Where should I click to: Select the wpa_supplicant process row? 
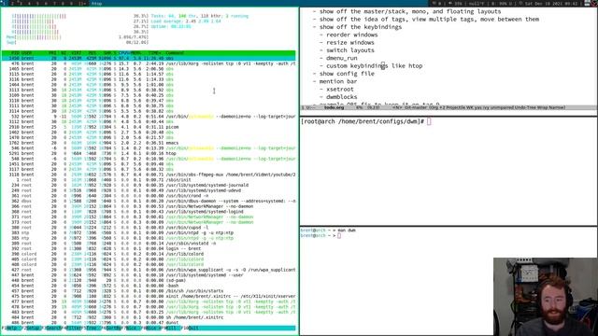coord(149,270)
